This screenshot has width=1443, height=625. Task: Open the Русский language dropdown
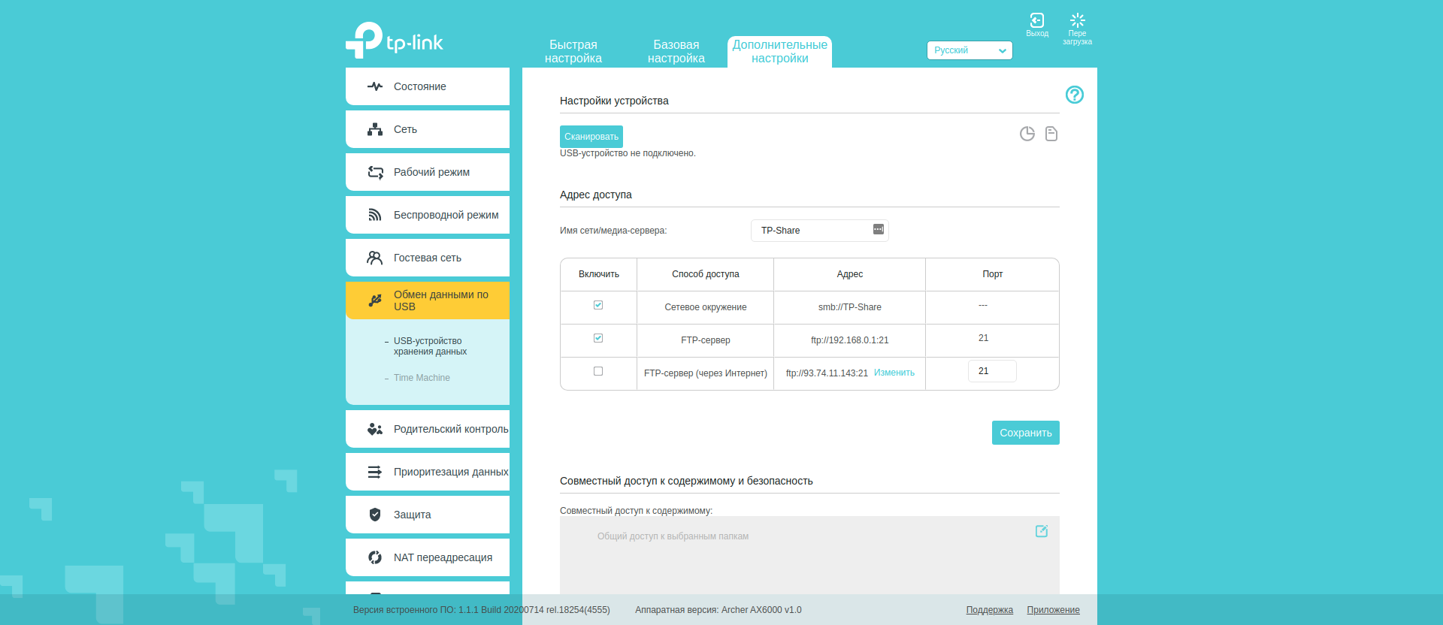click(x=969, y=50)
